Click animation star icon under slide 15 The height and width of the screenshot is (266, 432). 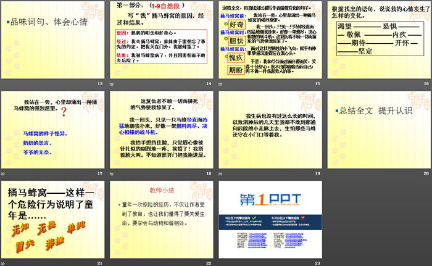220,84
